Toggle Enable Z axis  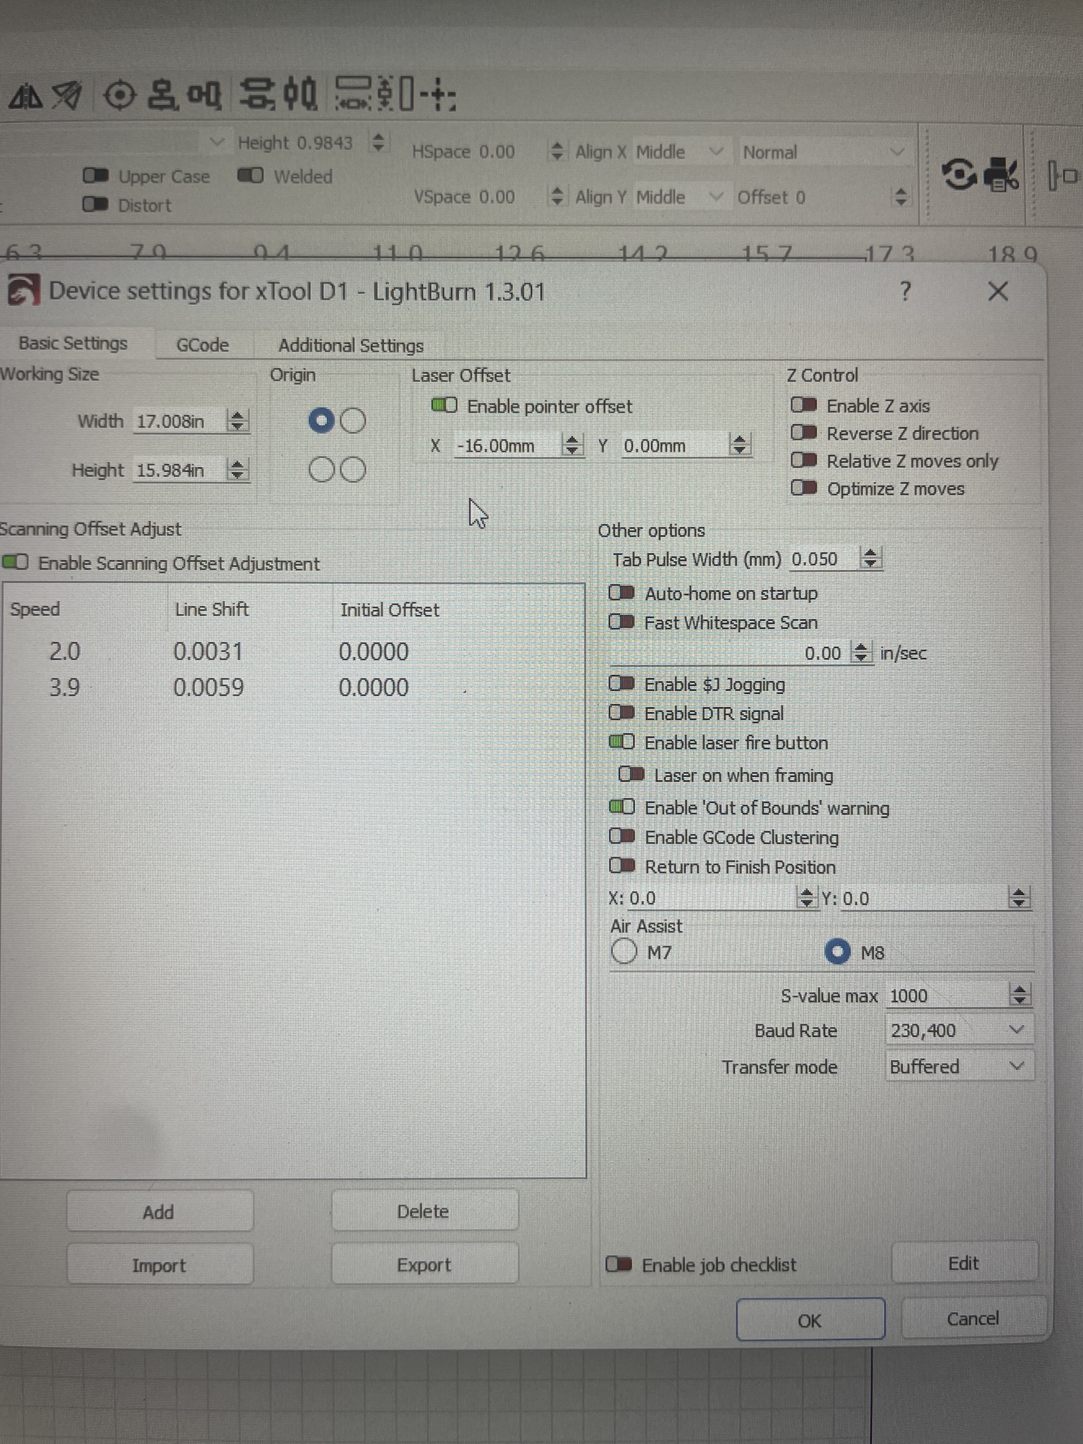(804, 405)
